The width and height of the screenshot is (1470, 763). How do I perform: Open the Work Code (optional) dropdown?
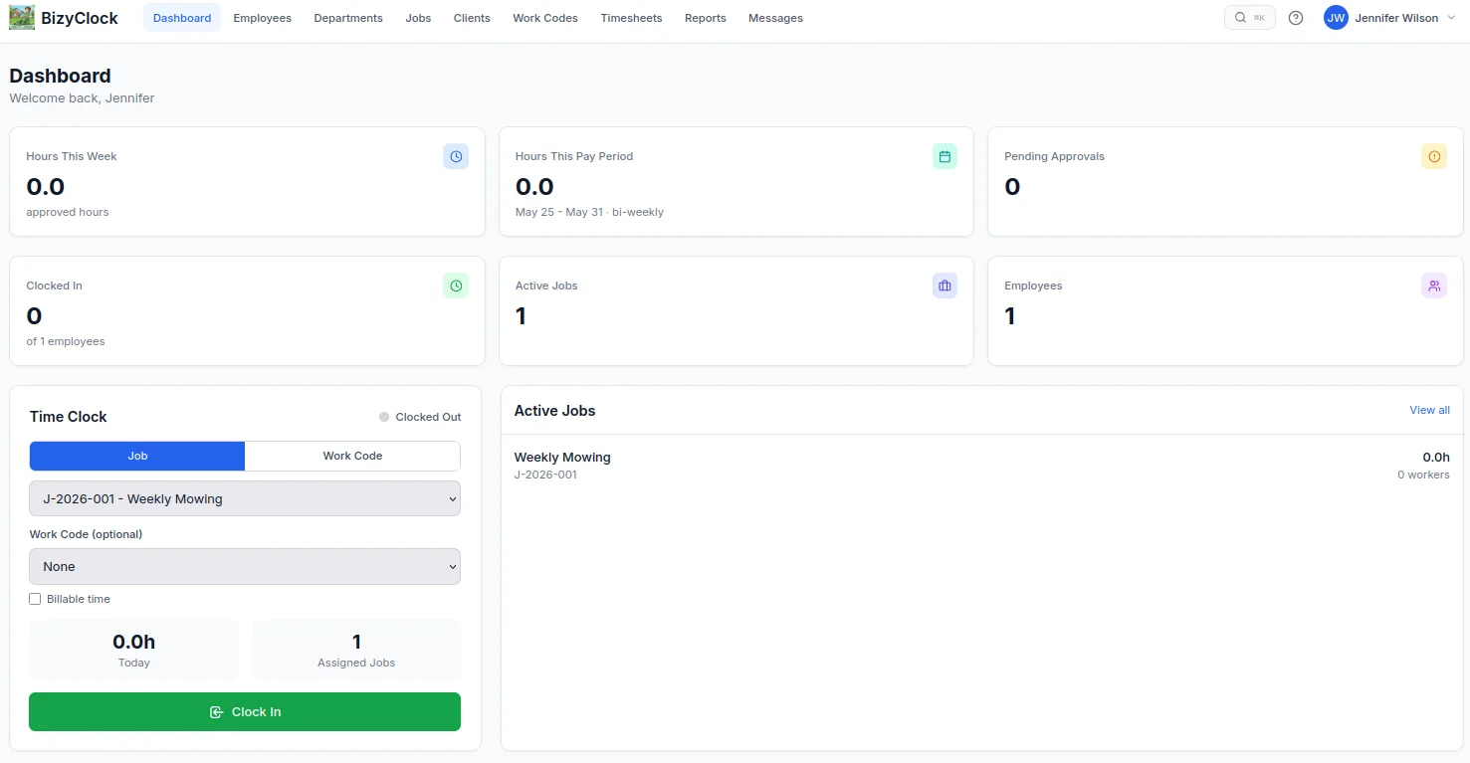pos(245,566)
